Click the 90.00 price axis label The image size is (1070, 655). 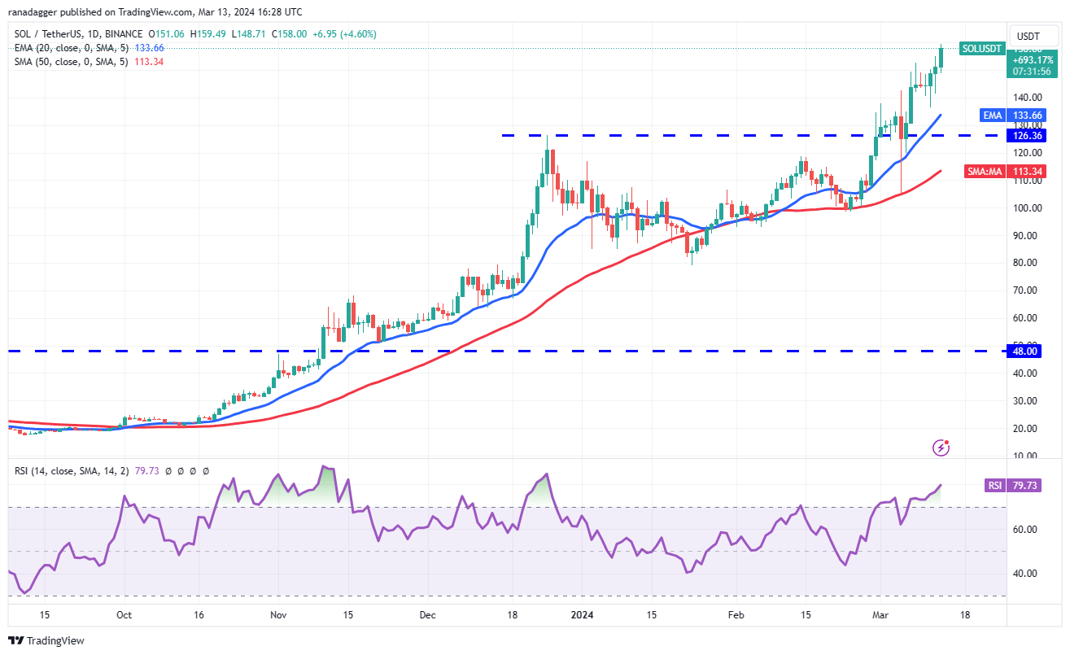click(x=1024, y=235)
